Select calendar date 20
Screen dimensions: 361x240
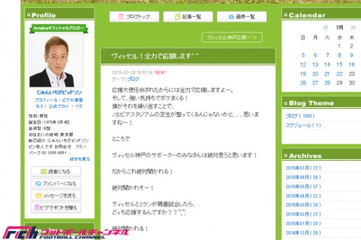(x=315, y=74)
